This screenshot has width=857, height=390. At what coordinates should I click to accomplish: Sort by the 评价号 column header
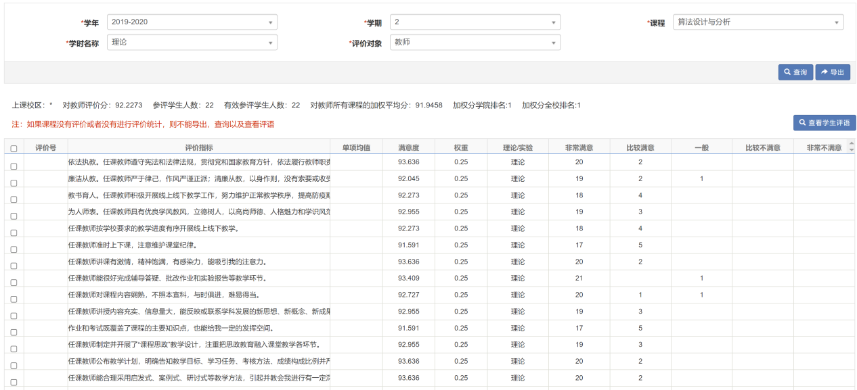click(x=45, y=147)
